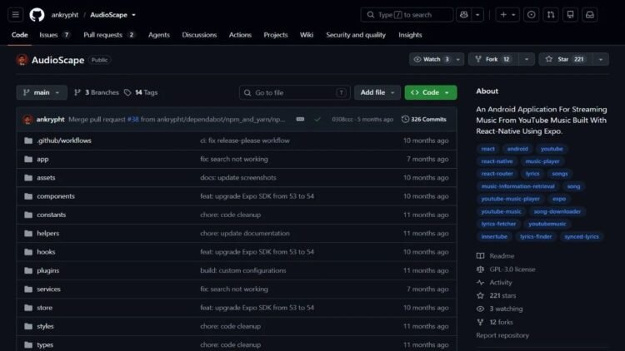Open the green Code dropdown

click(431, 92)
